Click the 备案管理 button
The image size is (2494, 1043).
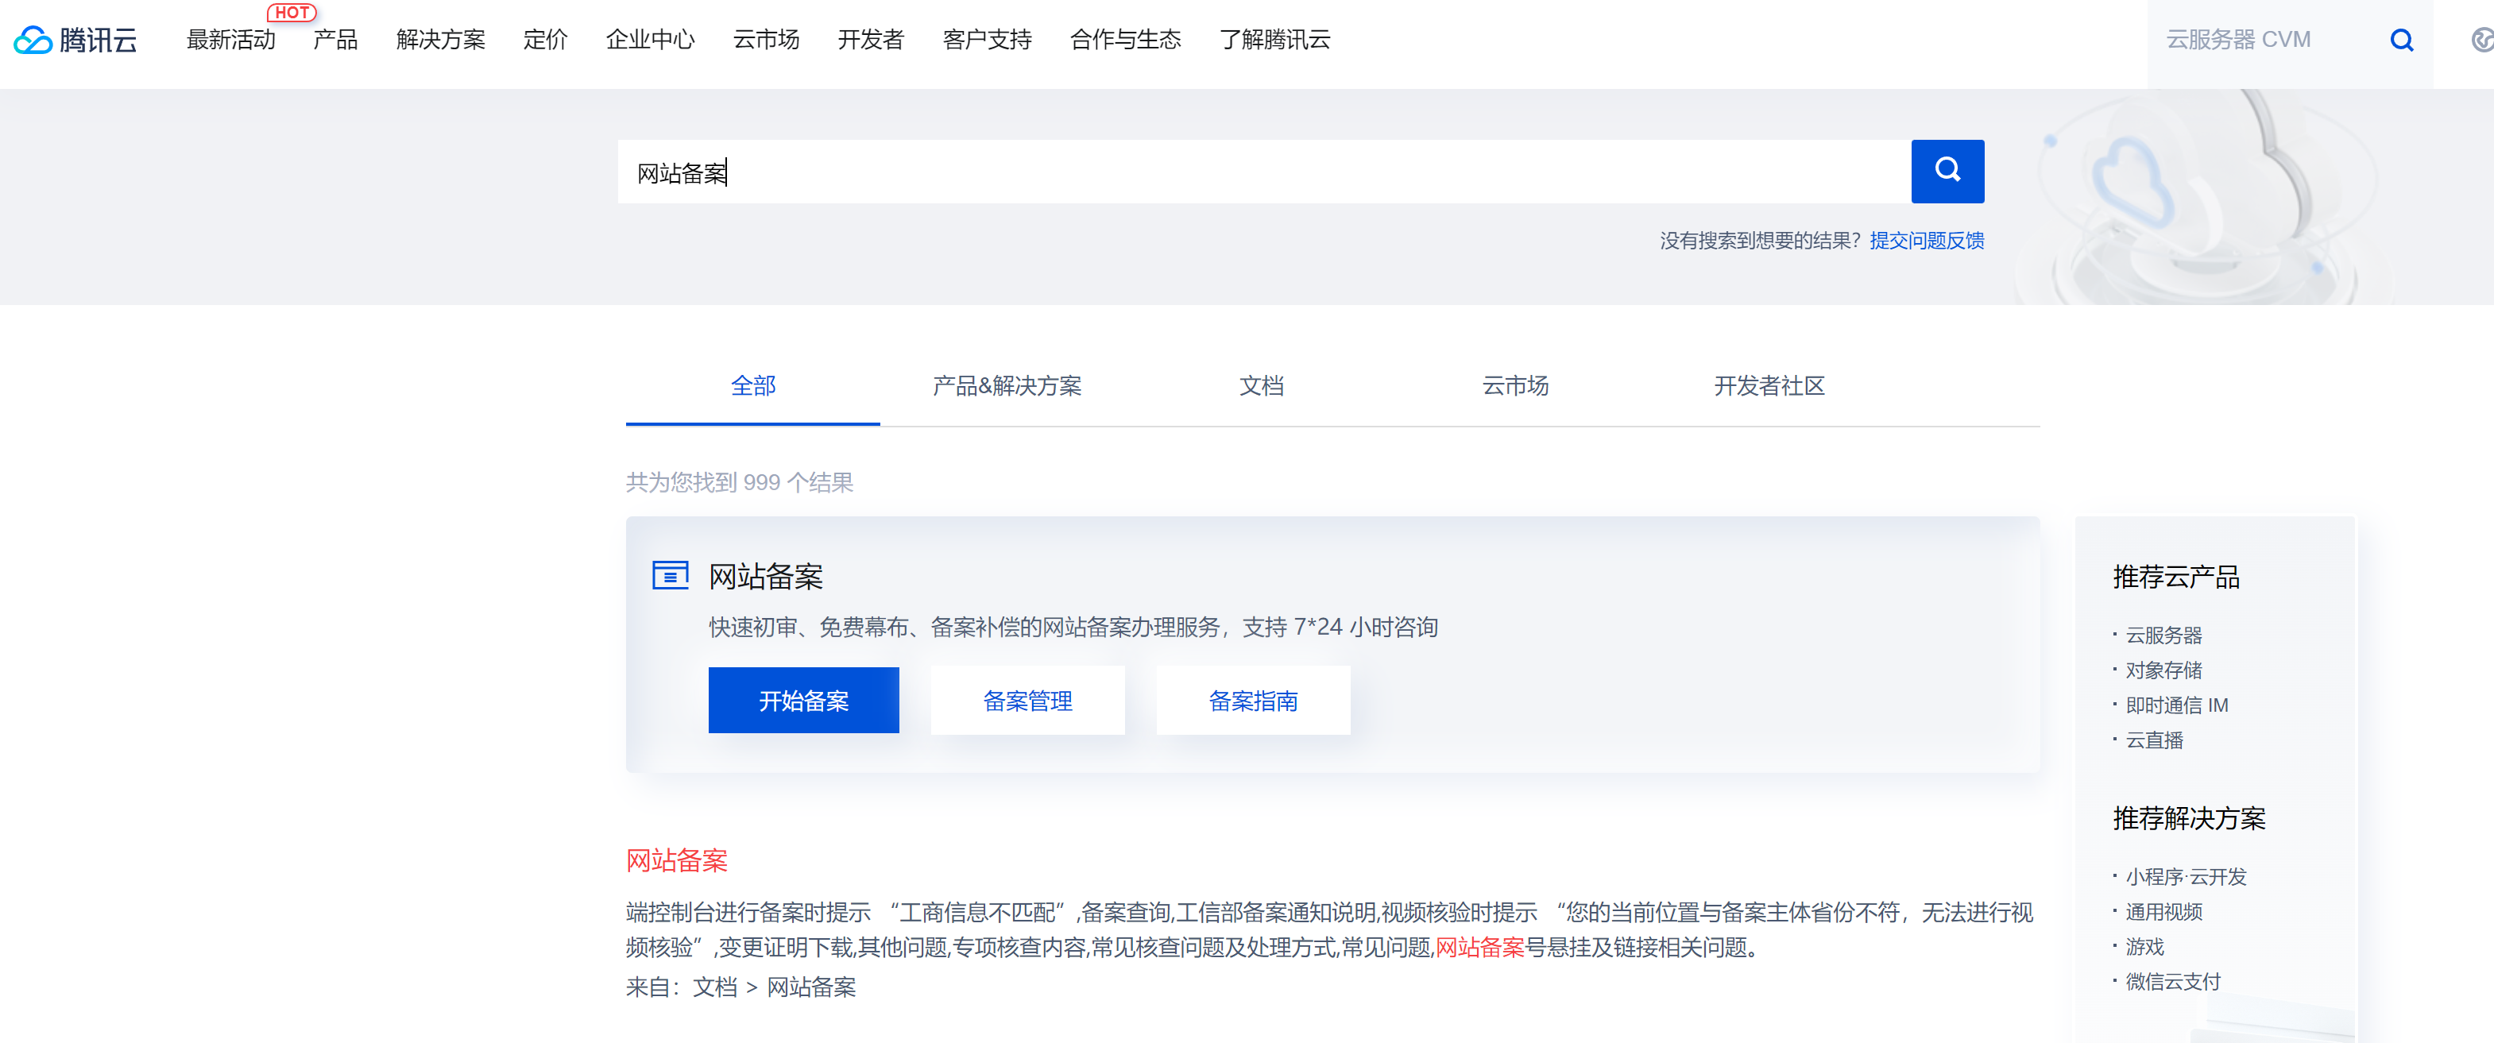1027,701
